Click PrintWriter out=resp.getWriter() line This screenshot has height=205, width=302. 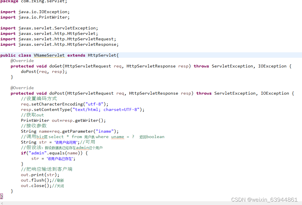pyautogui.click(x=63, y=120)
